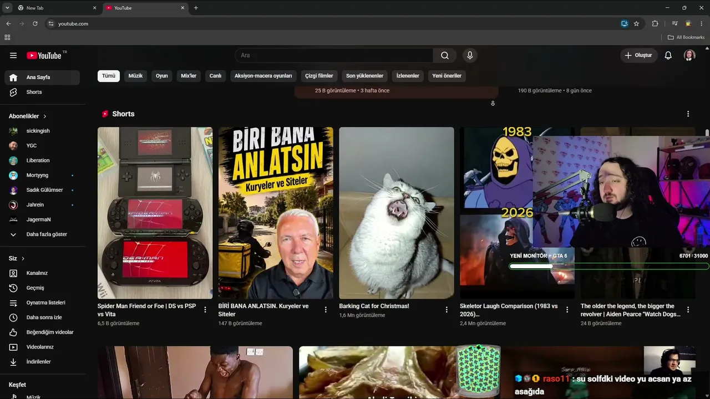Start voice search with the microphone
This screenshot has width=710, height=399.
pos(470,55)
